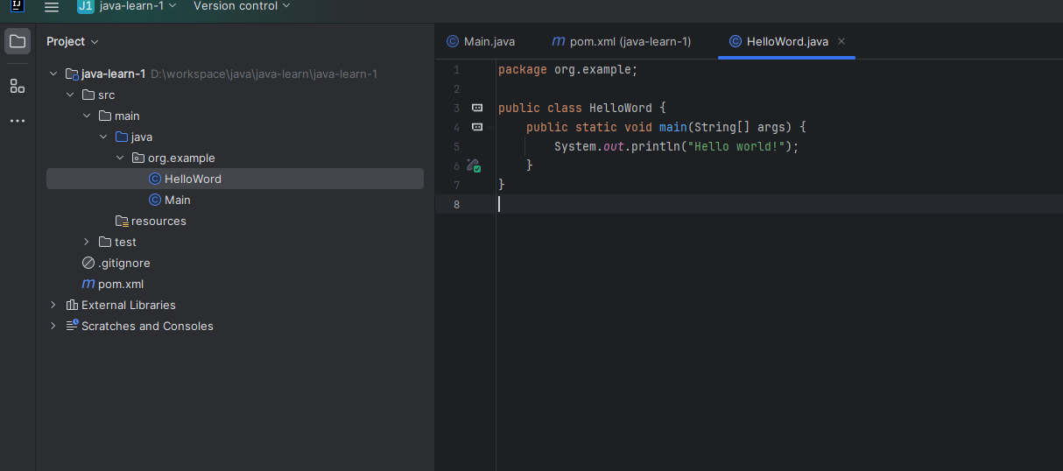
Task: Expand External Libraries node
Action: pos(53,305)
